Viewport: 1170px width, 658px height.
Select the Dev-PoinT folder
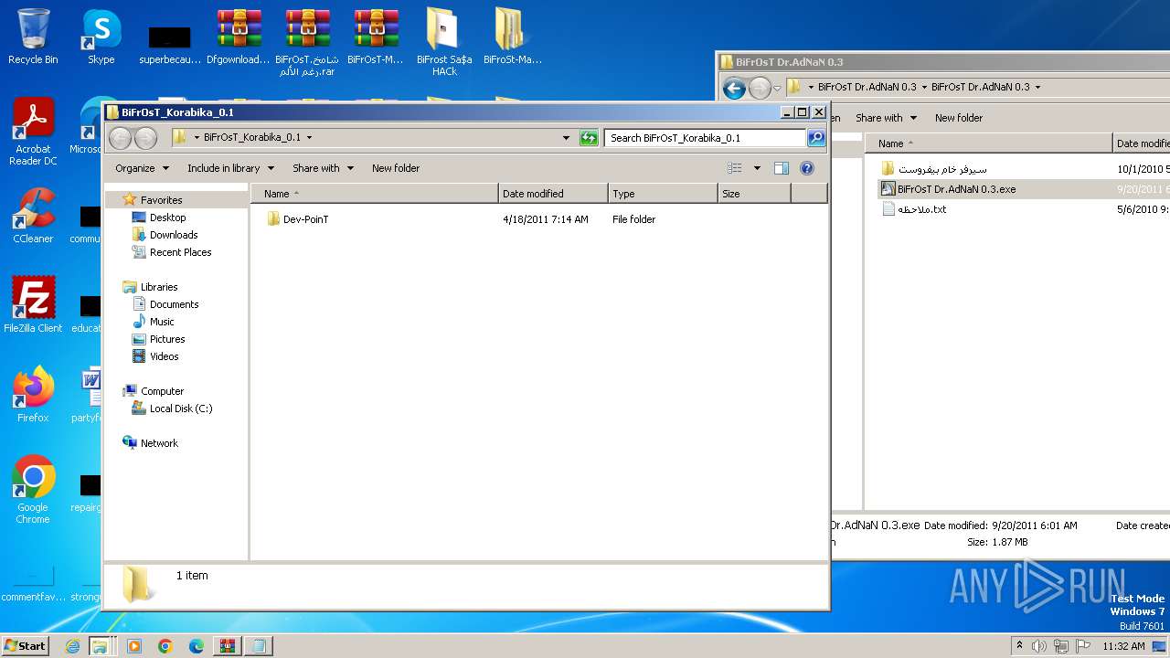[305, 219]
